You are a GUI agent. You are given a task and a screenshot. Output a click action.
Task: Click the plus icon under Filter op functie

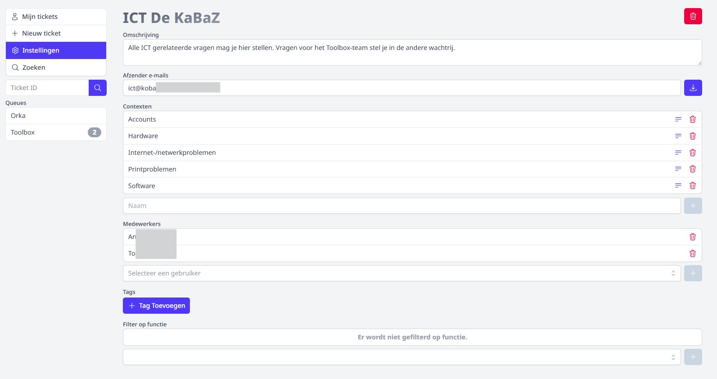click(693, 356)
